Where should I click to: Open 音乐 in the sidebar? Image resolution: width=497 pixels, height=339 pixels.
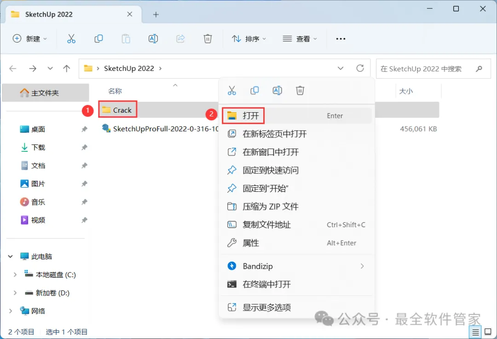pyautogui.click(x=33, y=202)
